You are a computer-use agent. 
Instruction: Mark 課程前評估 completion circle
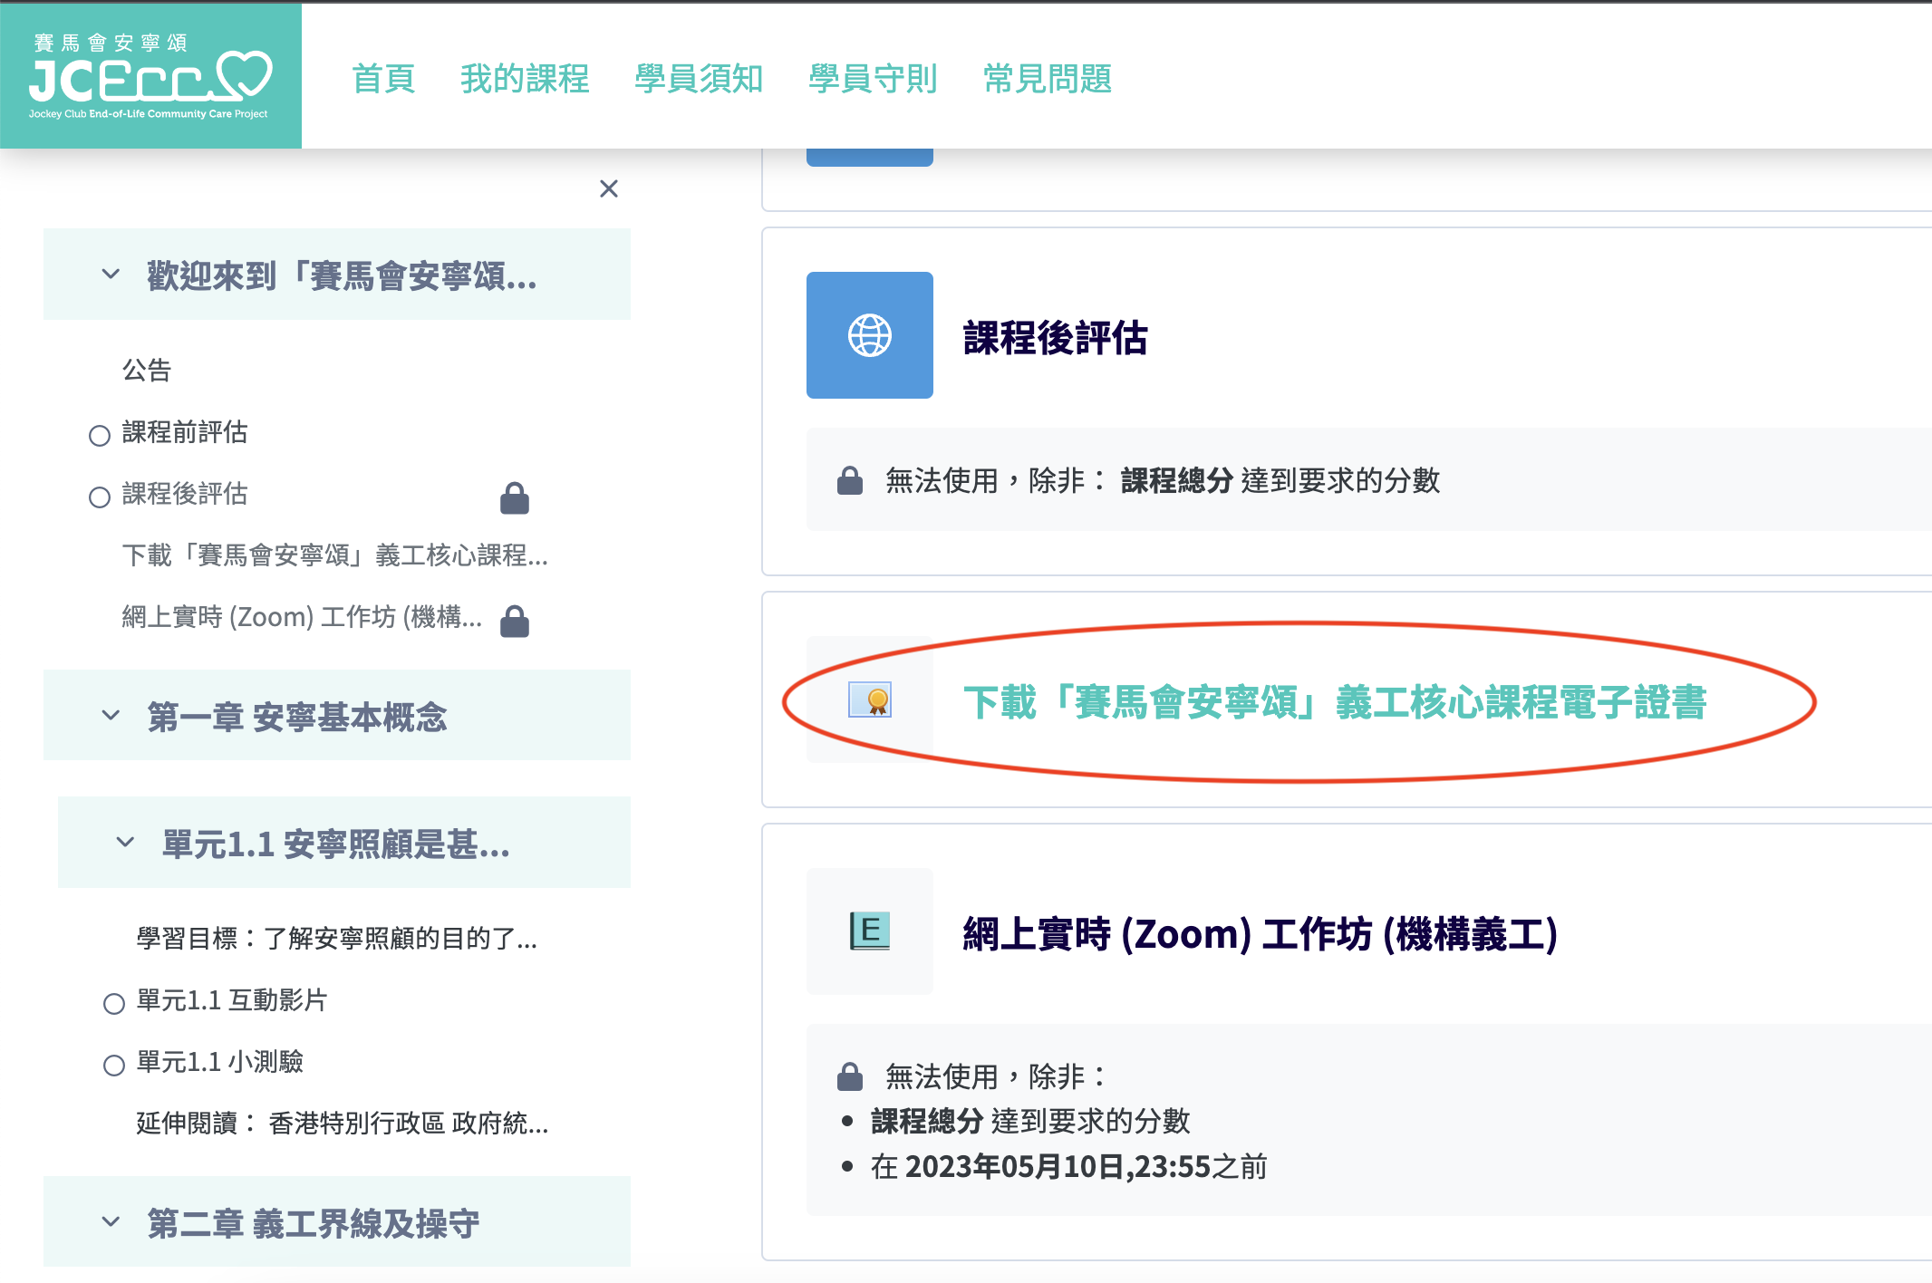(x=99, y=436)
